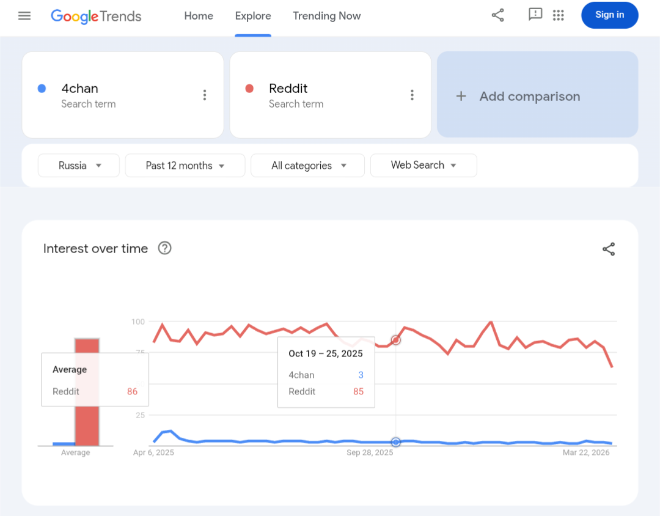Click the Average label under bar chart
The width and height of the screenshot is (660, 516).
click(75, 452)
